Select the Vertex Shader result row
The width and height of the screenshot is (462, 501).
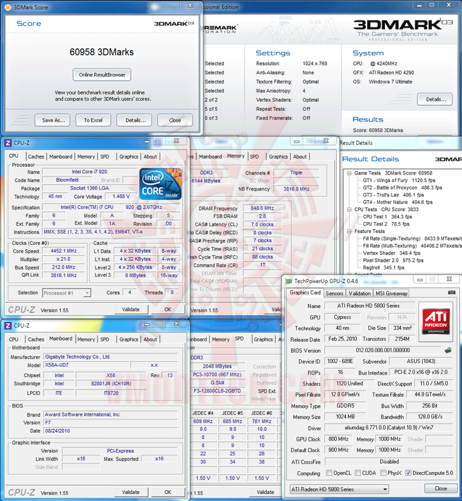point(391,253)
